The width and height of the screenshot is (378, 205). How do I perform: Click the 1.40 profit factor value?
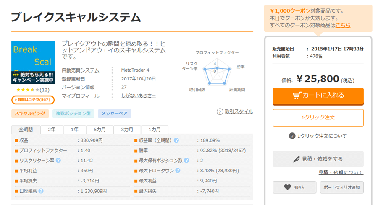pos(85,151)
